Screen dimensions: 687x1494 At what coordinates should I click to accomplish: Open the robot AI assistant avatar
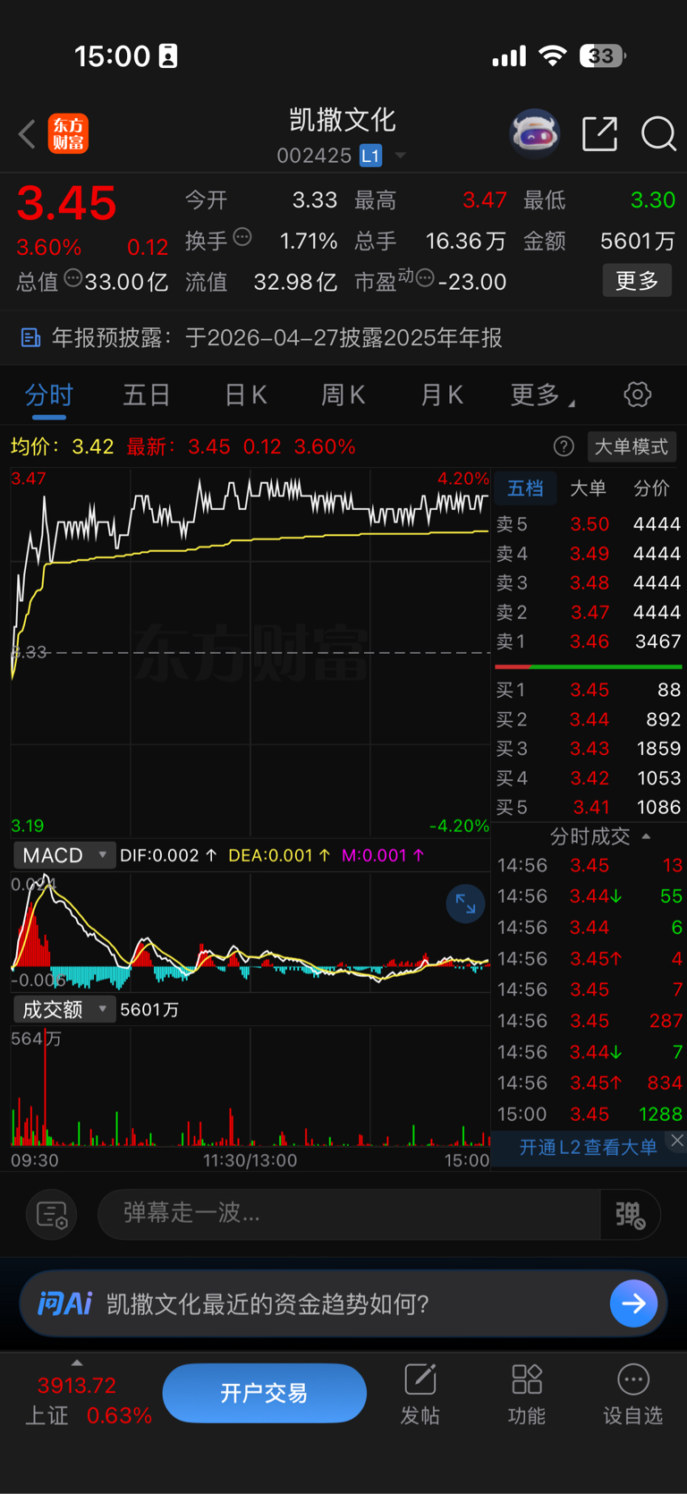click(x=534, y=134)
